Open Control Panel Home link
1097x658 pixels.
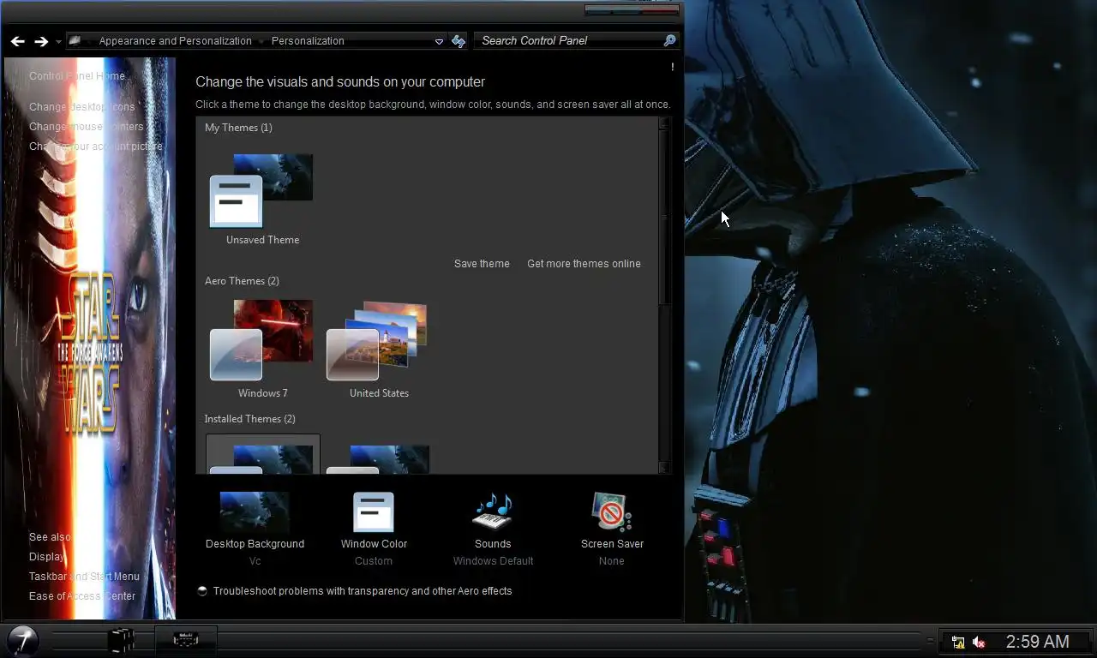coord(77,75)
